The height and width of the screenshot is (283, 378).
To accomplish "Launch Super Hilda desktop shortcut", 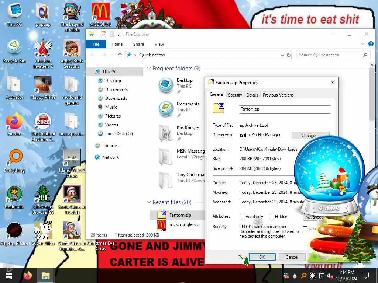I will click(43, 234).
